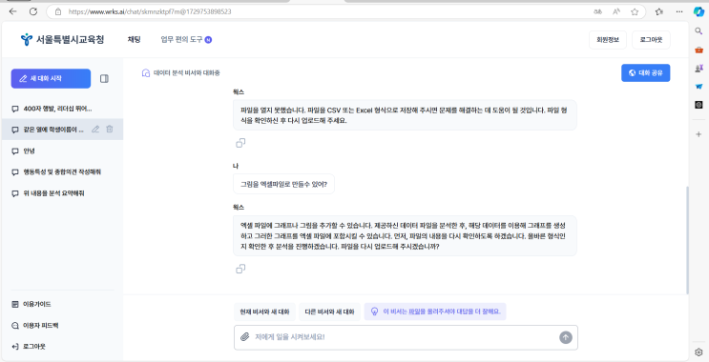Image resolution: width=709 pixels, height=362 pixels.
Task: Open the 채팅 tab
Action: (134, 40)
